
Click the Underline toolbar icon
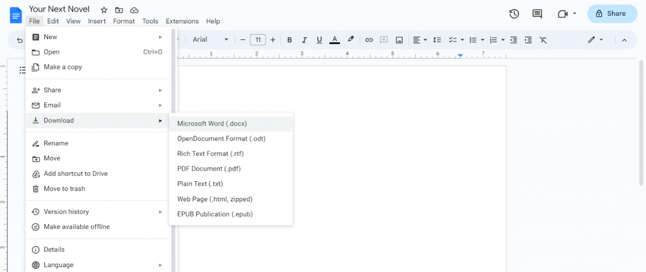coord(319,40)
